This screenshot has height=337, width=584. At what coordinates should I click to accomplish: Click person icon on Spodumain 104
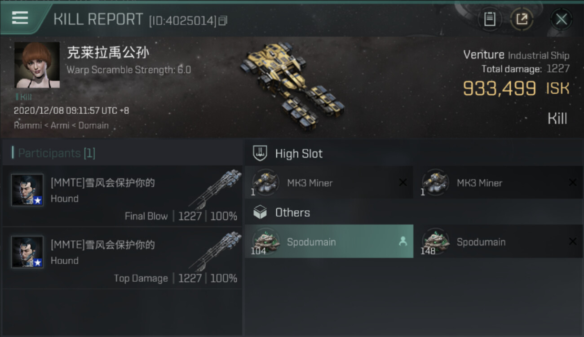coord(403,242)
